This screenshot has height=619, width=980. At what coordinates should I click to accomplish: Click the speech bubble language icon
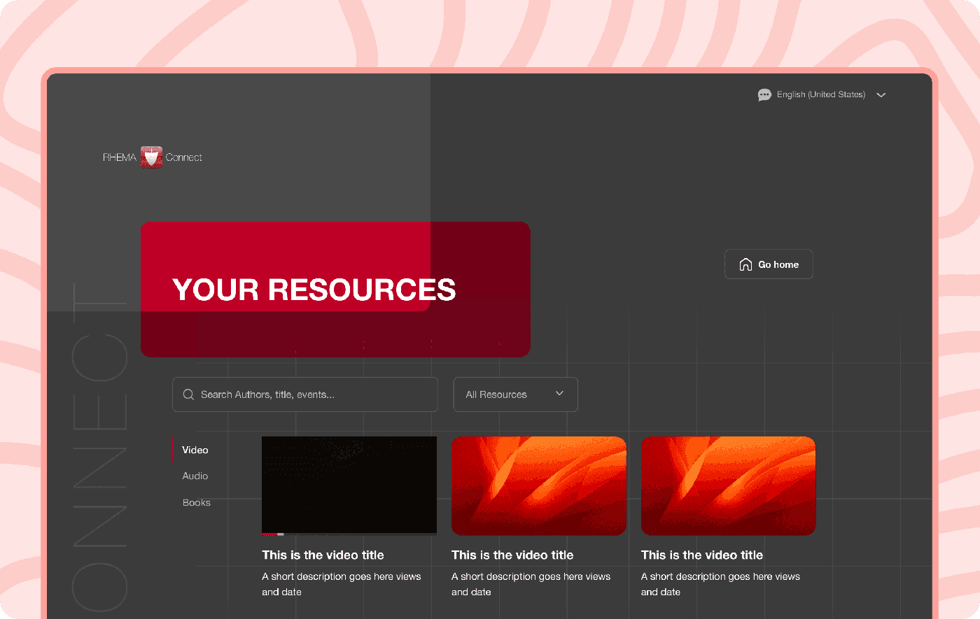(764, 95)
